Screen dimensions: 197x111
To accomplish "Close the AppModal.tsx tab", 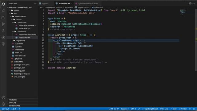I will 72,3.
